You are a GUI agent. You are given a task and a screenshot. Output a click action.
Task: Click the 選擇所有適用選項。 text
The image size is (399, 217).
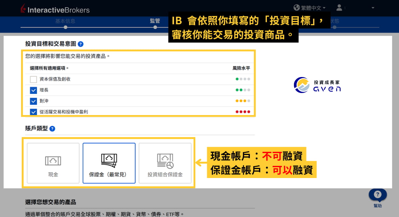49,68
